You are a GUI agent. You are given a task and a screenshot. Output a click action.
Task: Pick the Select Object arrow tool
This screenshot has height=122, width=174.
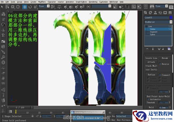(2, 7)
